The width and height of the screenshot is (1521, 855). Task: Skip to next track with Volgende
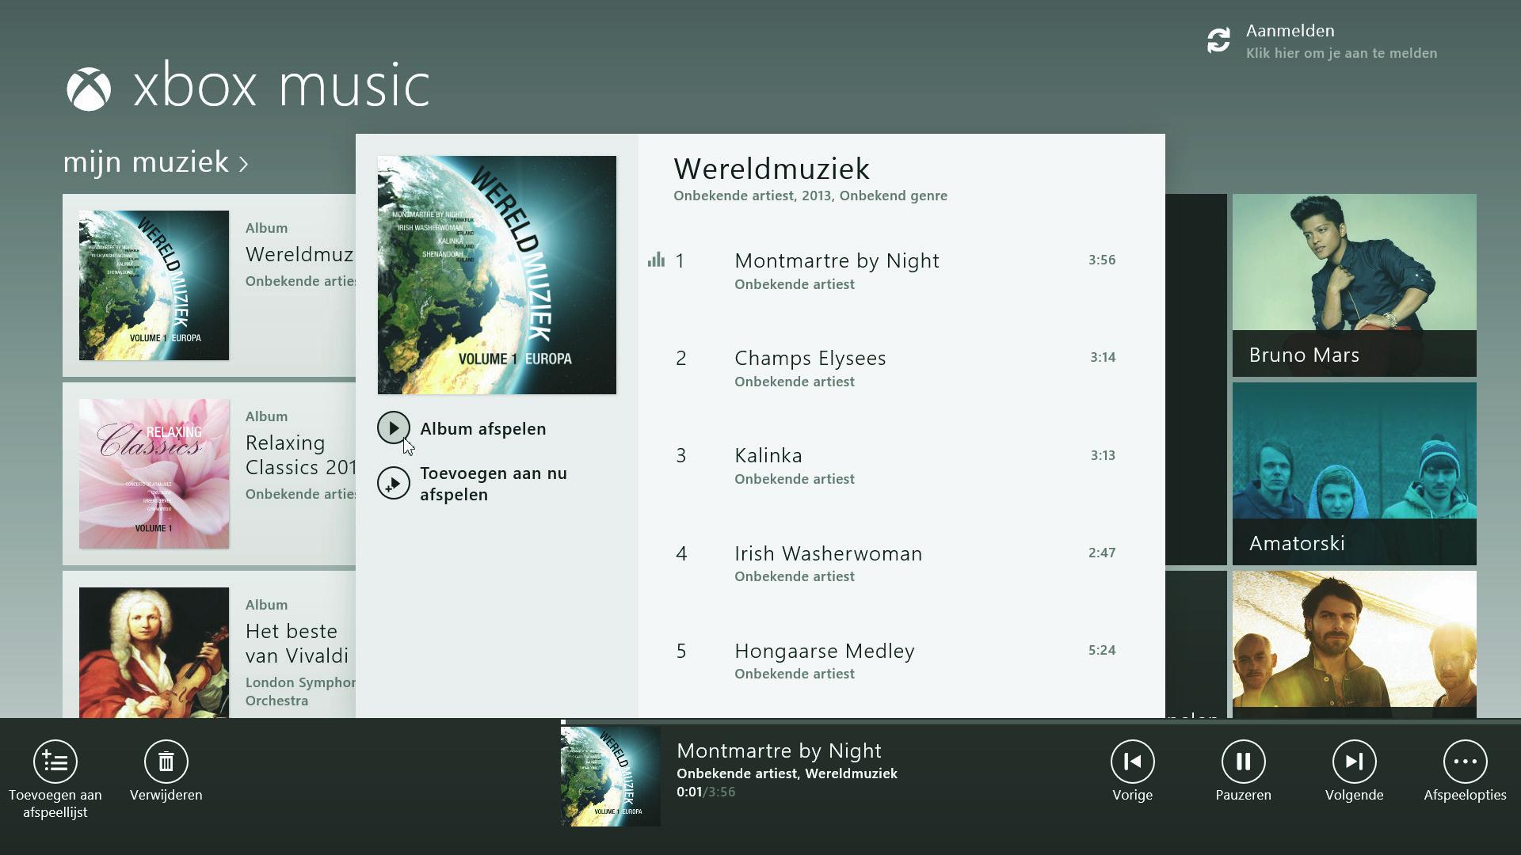tap(1355, 762)
